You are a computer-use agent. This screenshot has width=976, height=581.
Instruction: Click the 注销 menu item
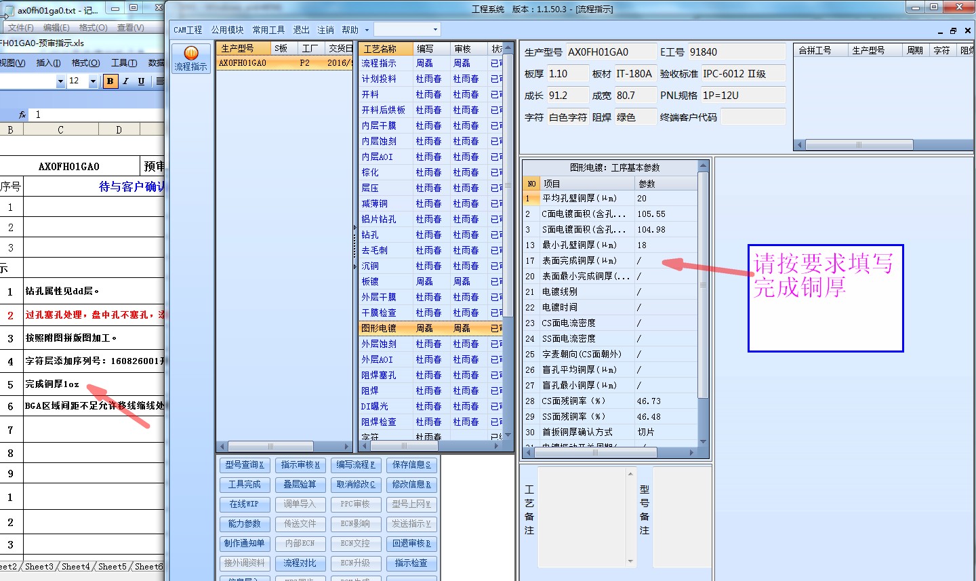coord(325,30)
